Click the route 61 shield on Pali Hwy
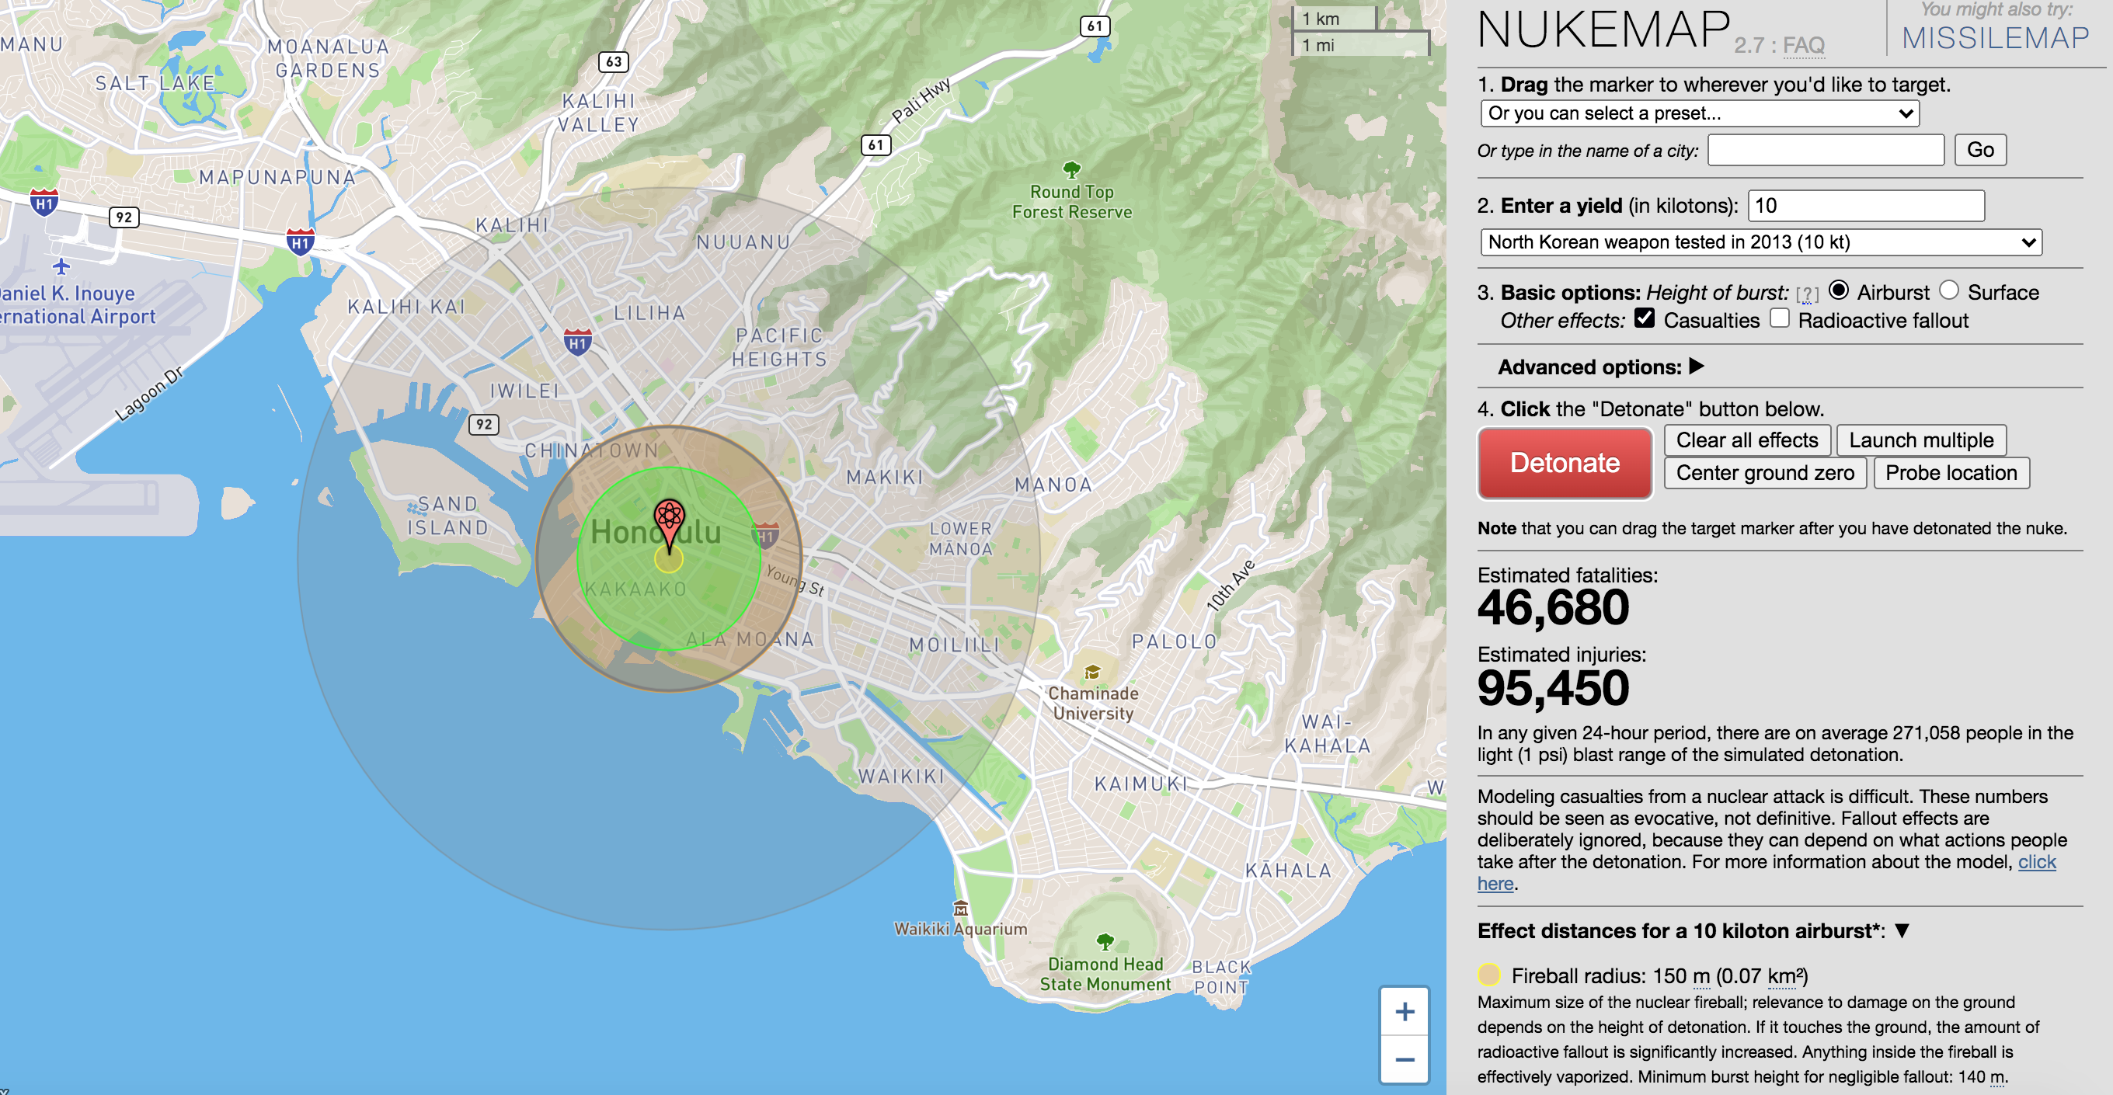Image resolution: width=2113 pixels, height=1095 pixels. [876, 145]
